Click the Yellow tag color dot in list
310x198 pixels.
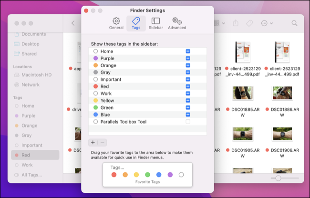pos(95,101)
